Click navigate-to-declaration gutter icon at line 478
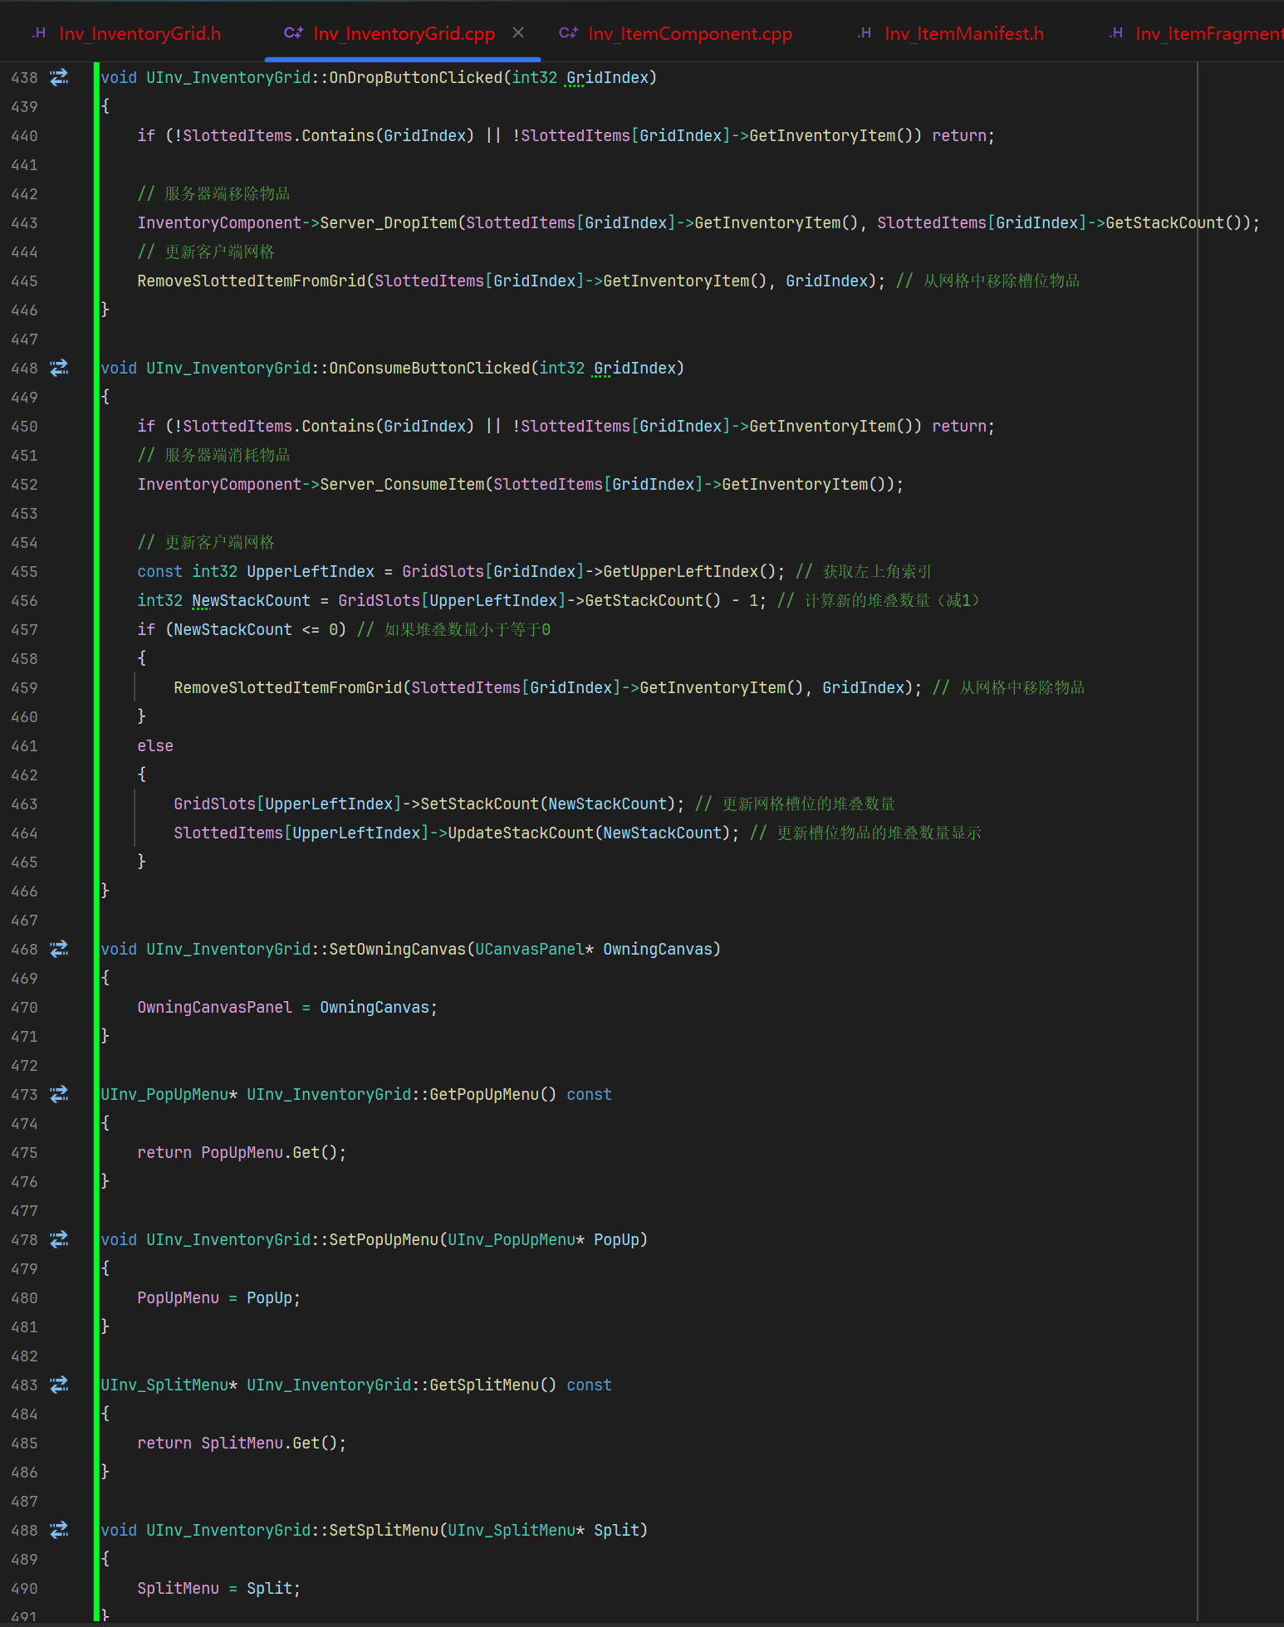This screenshot has width=1284, height=1627. pyautogui.click(x=59, y=1239)
